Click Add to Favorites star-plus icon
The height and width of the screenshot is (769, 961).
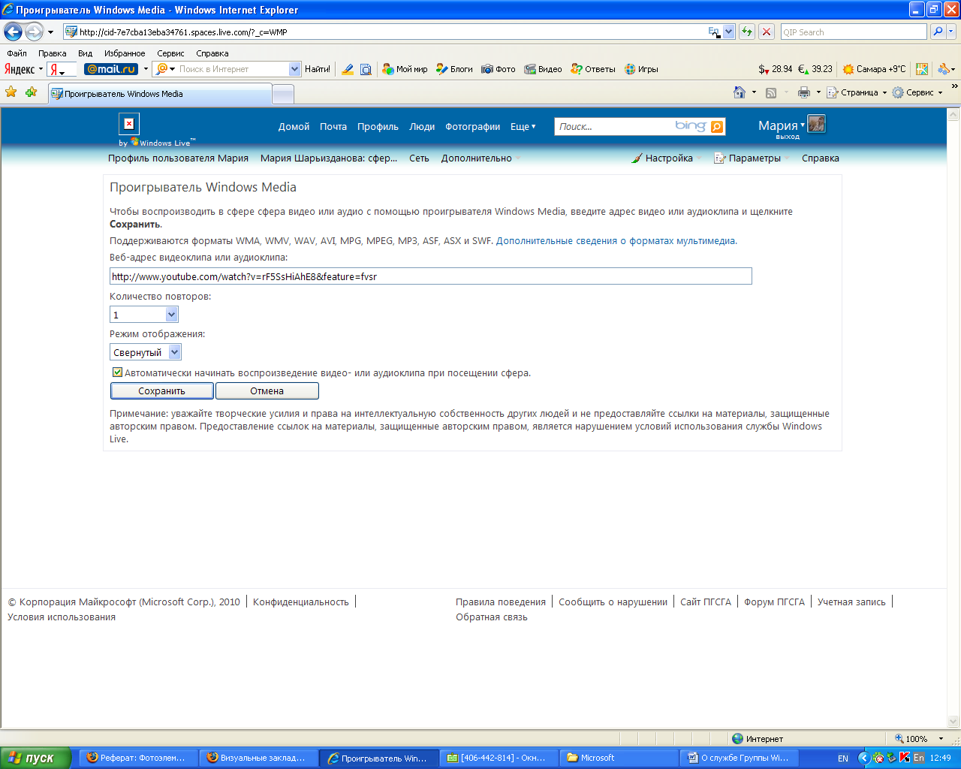(31, 92)
